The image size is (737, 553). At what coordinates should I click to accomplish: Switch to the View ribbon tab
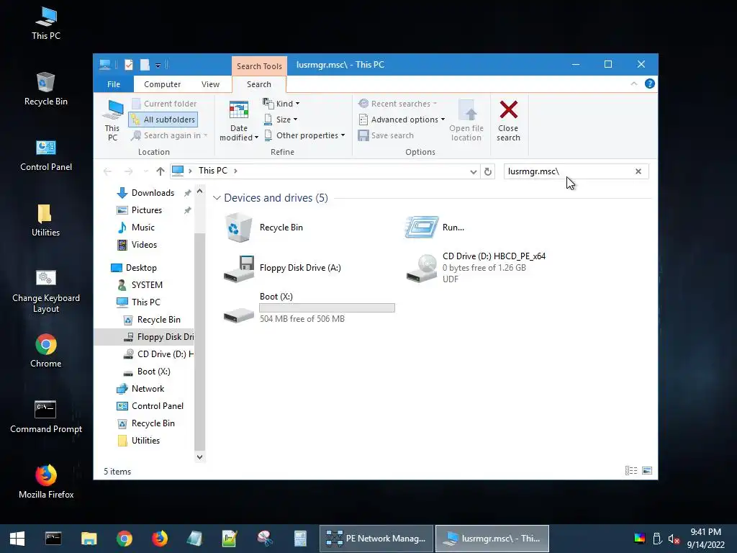210,84
